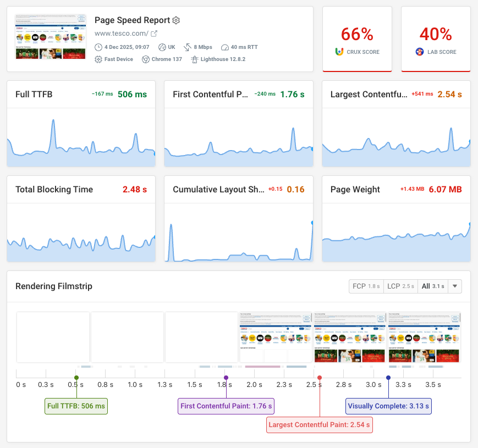The width and height of the screenshot is (478, 448).
Task: Click the 40 ms RTT speedometer icon
Action: 224,47
